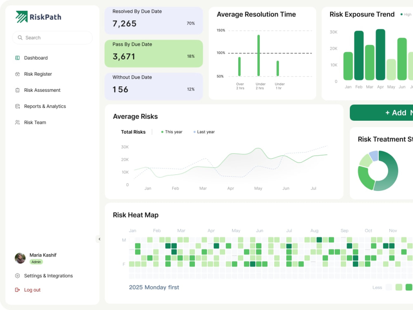413x310 pixels.
Task: Click Maria Kashif's avatar photo
Action: coord(20,258)
